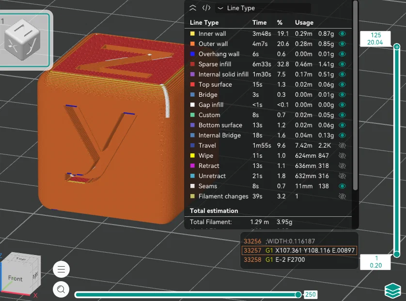Open the hamburger menu round button
The width and height of the screenshot is (406, 301).
click(61, 270)
